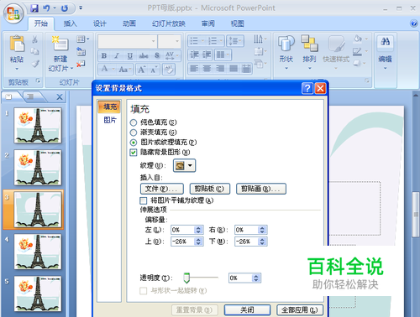This screenshot has width=420, height=317.
Task: Open the 纹理 texture dropdown
Action: click(184, 165)
